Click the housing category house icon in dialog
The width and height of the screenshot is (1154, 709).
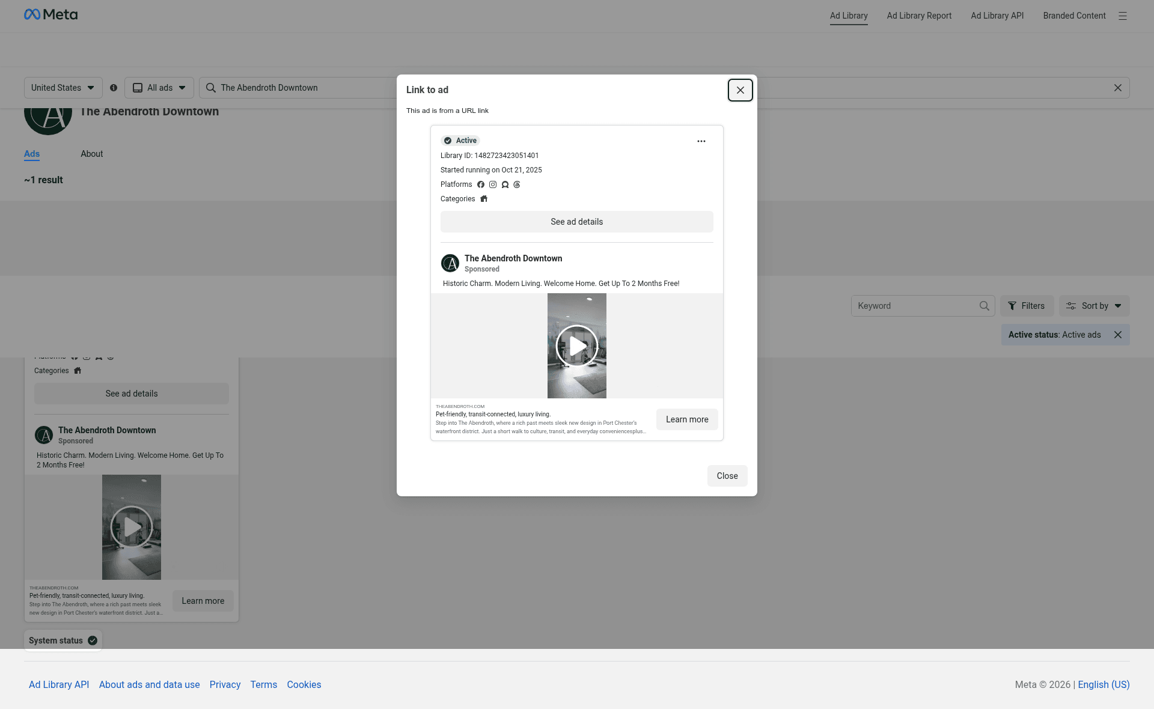484,199
